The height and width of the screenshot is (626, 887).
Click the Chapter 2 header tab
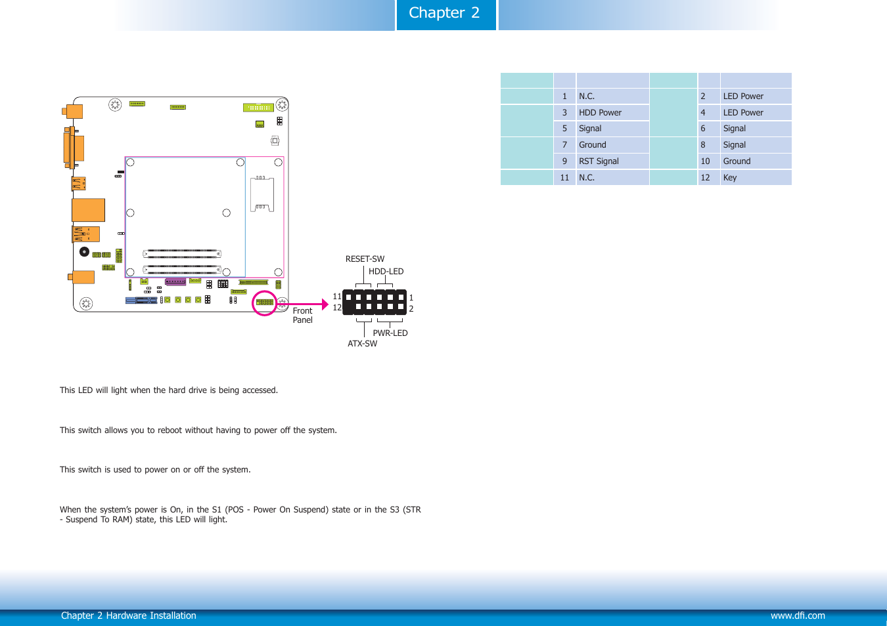coord(446,14)
